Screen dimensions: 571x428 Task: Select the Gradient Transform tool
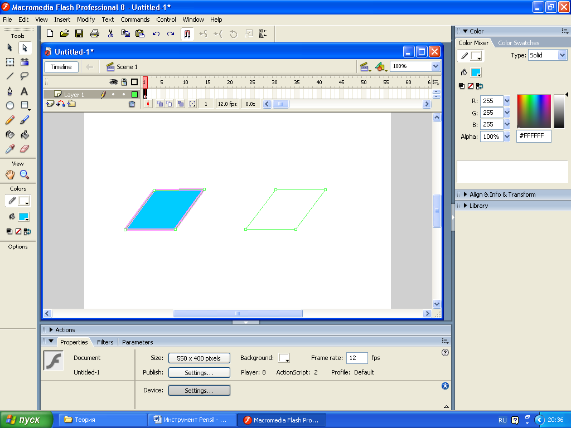coord(25,62)
